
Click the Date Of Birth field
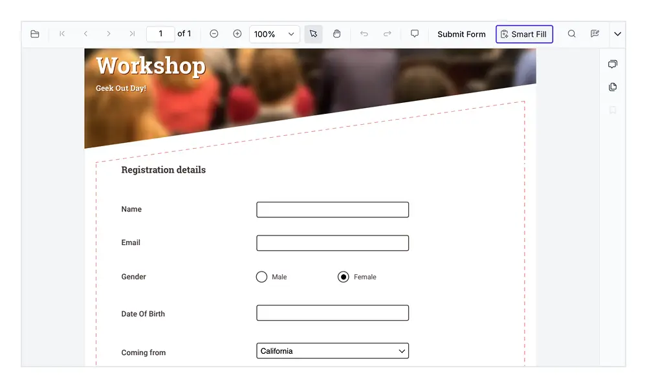pos(333,313)
